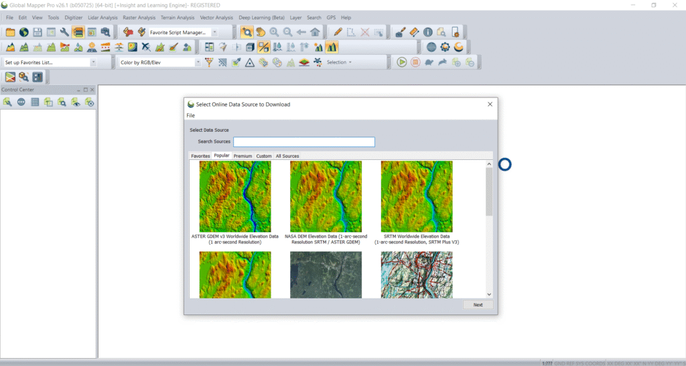Select the Pan hand tool

point(261,32)
